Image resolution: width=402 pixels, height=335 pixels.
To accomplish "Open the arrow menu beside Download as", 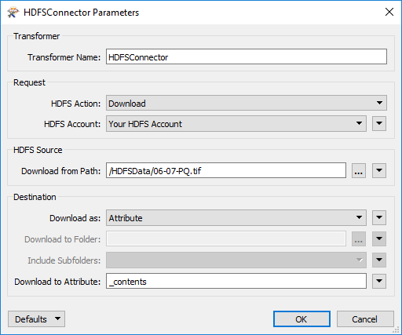I will [x=379, y=218].
